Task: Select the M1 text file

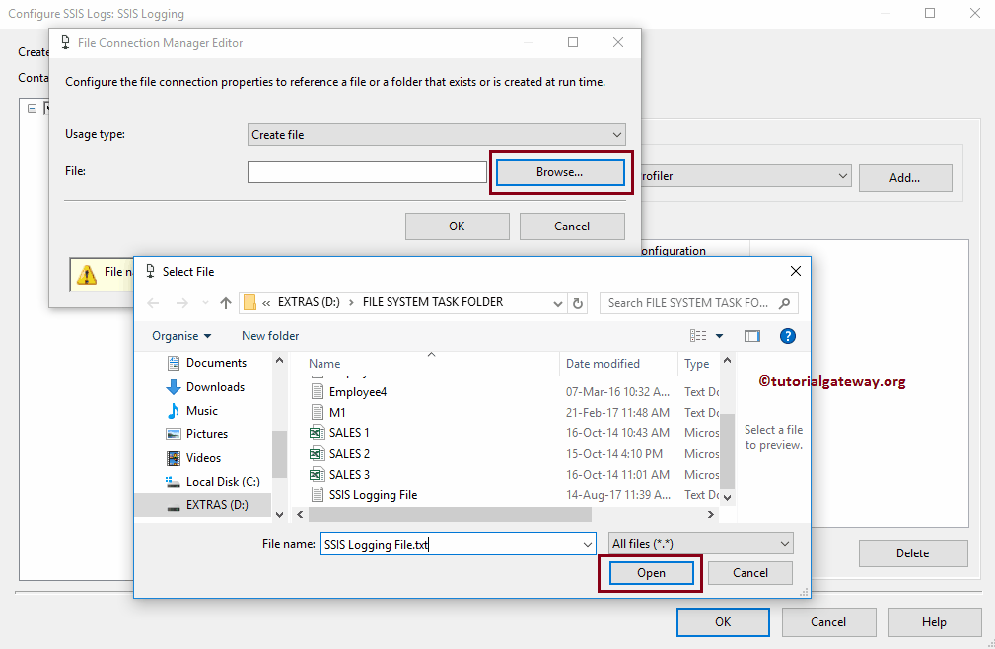Action: coord(338,412)
